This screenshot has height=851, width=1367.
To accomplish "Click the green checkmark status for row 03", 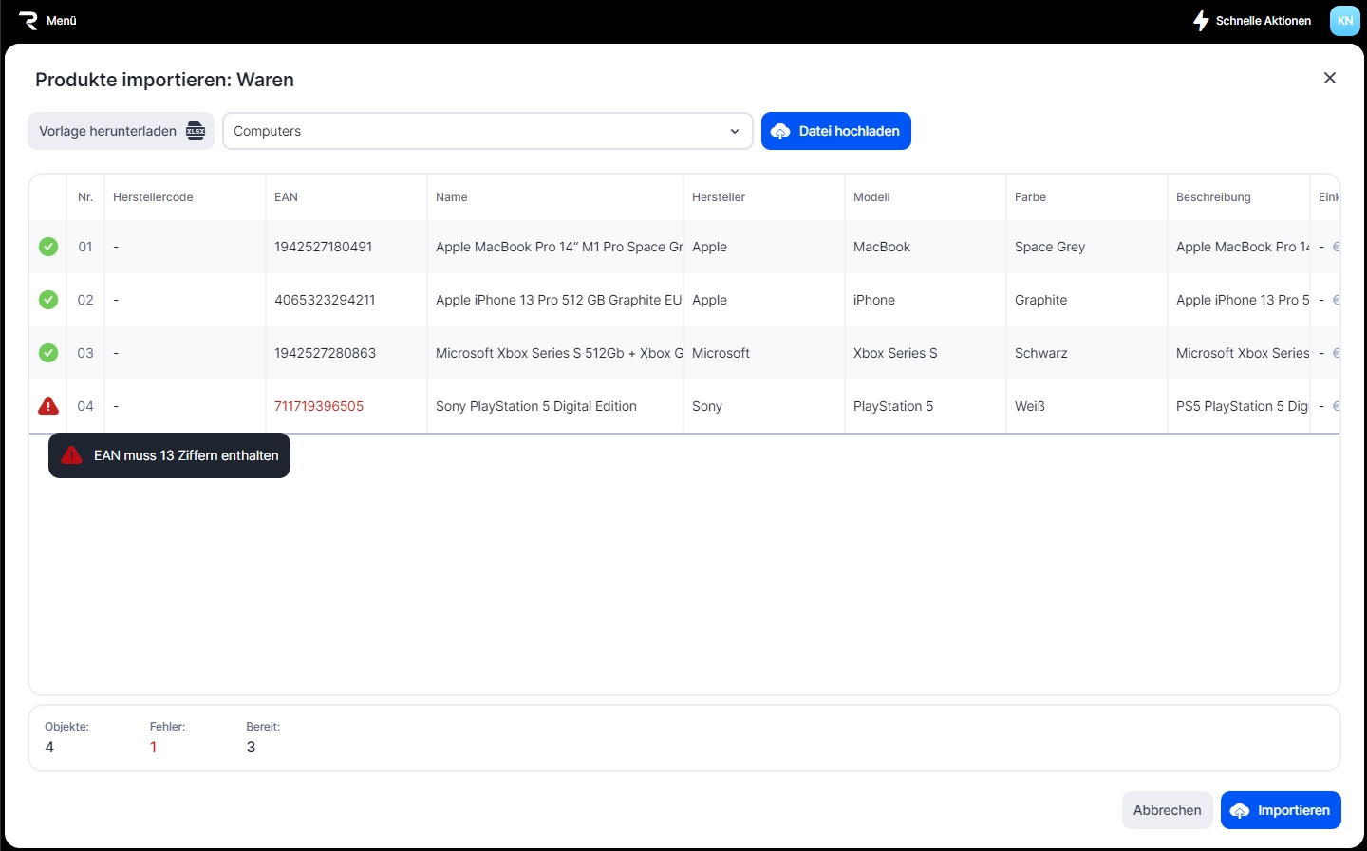I will 48,353.
